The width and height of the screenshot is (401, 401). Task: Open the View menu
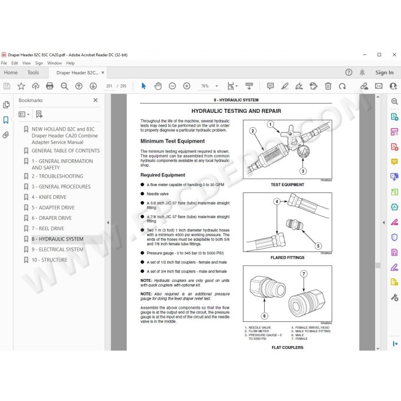click(26, 63)
